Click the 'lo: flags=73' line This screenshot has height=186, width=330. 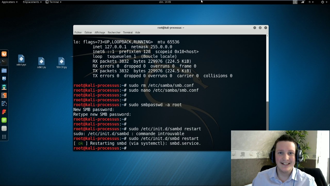pos(126,42)
